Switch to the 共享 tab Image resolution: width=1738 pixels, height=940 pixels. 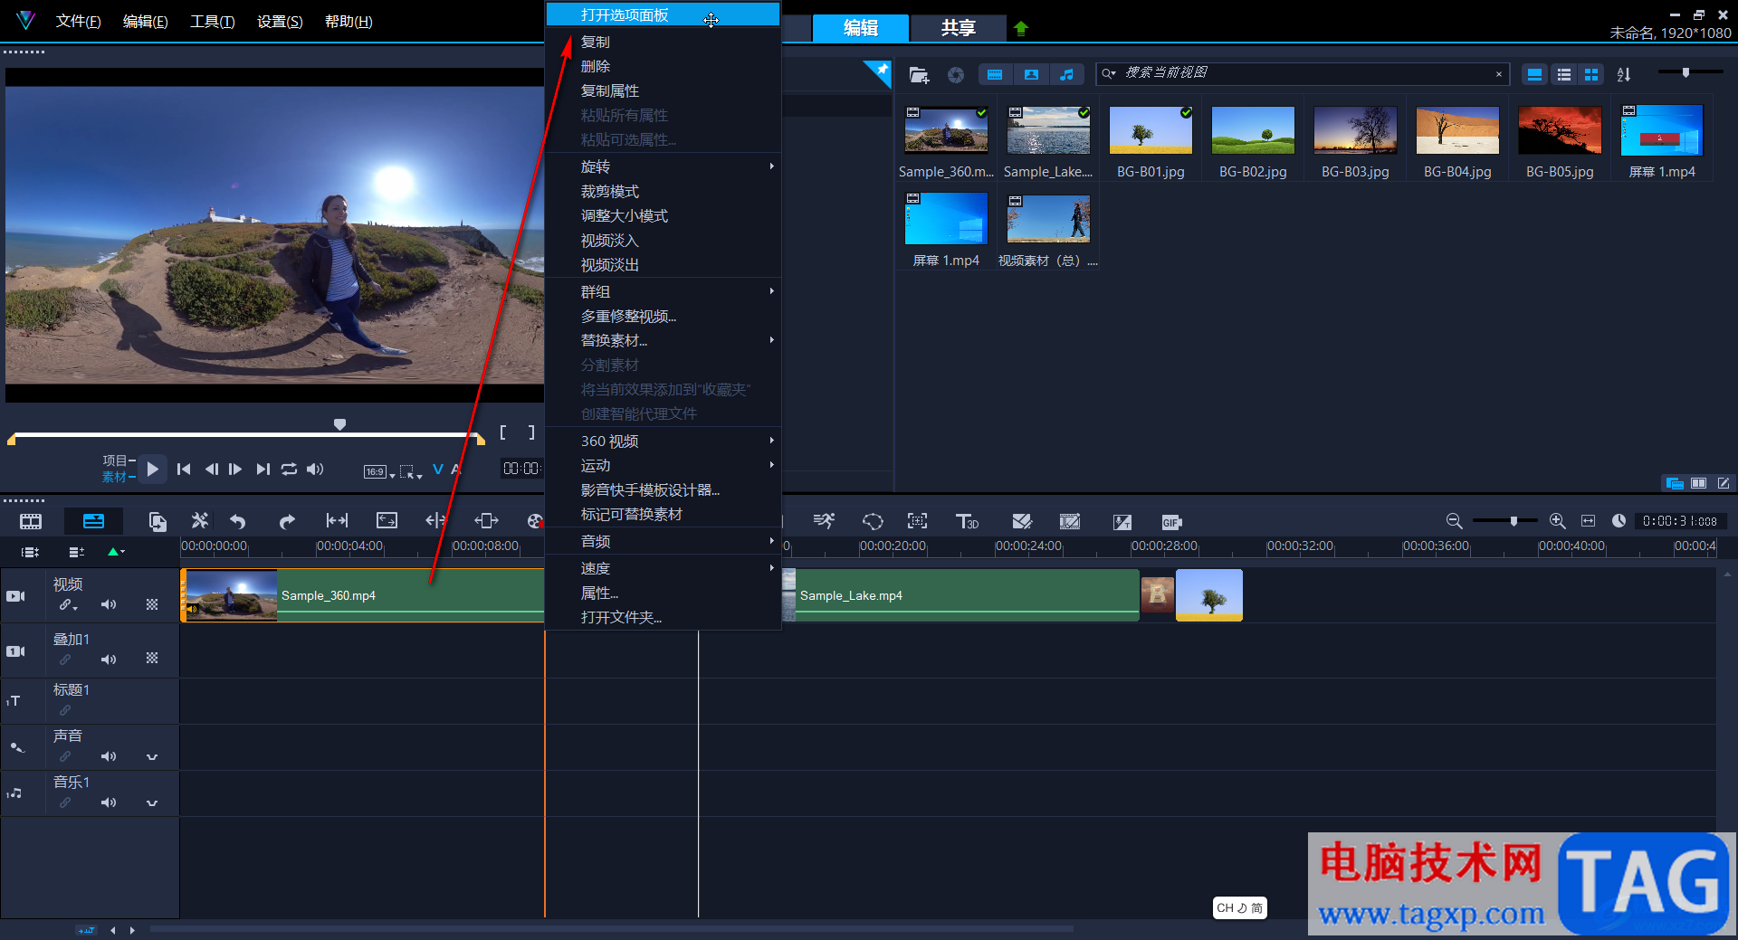point(958,28)
